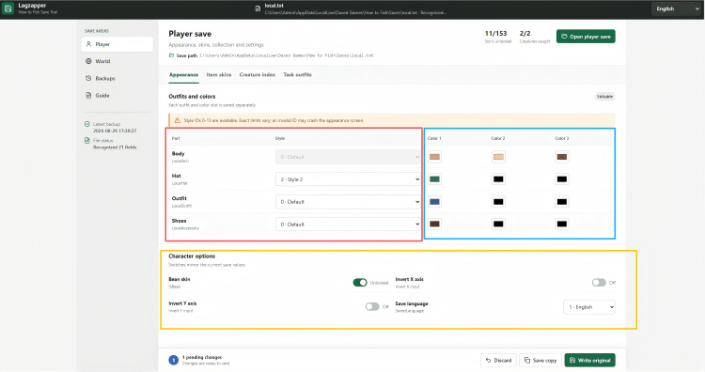Click the 2/2 creatures caught counter

tap(534, 37)
